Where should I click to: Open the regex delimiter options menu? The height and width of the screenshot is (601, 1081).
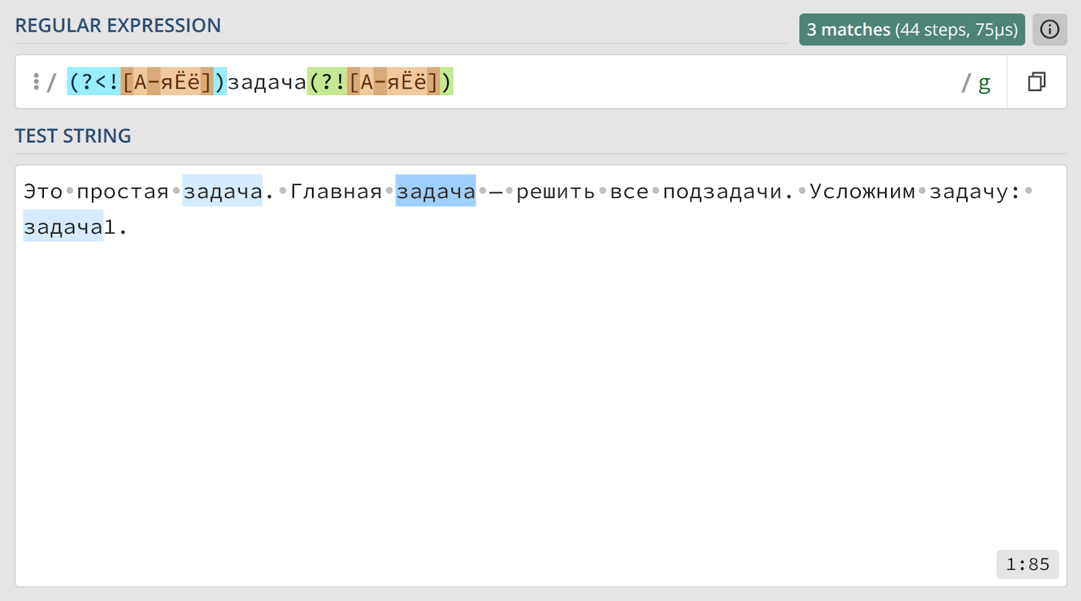(x=36, y=82)
